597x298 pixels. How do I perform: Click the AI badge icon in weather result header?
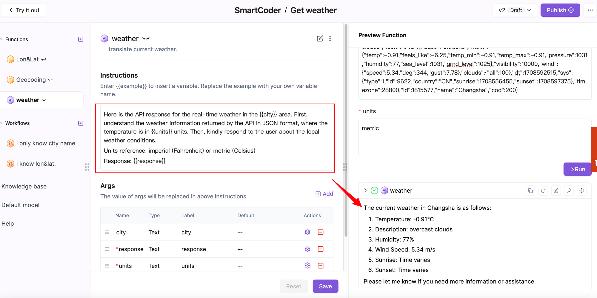coord(384,191)
